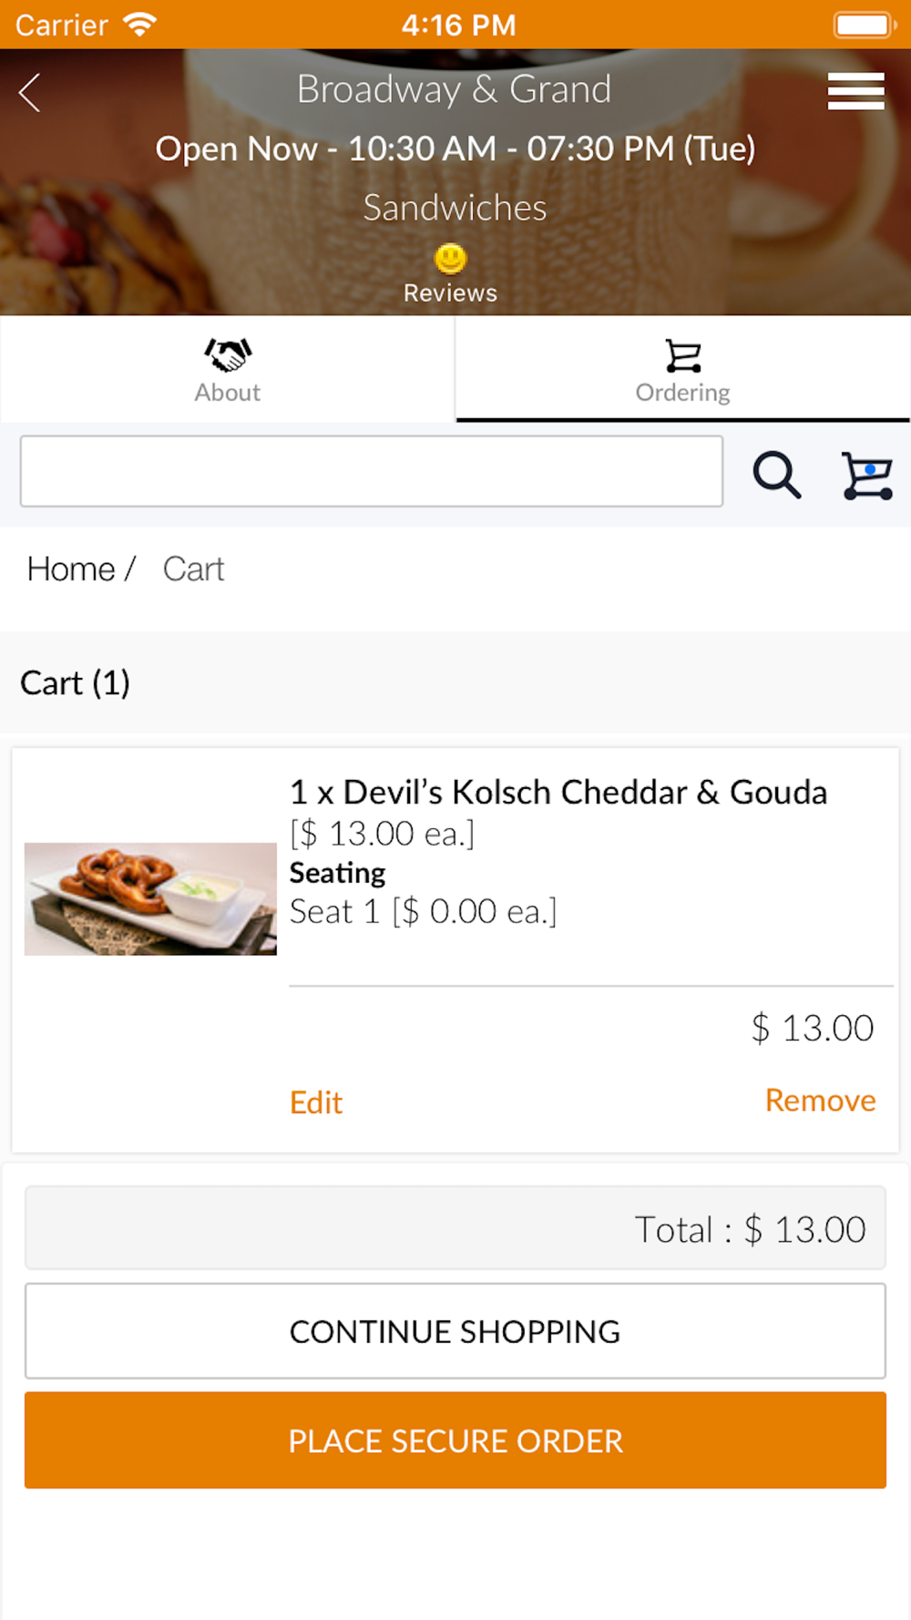Screen dimensions: 911x1620
Task: Click the Cart breadcrumb
Action: (x=193, y=569)
